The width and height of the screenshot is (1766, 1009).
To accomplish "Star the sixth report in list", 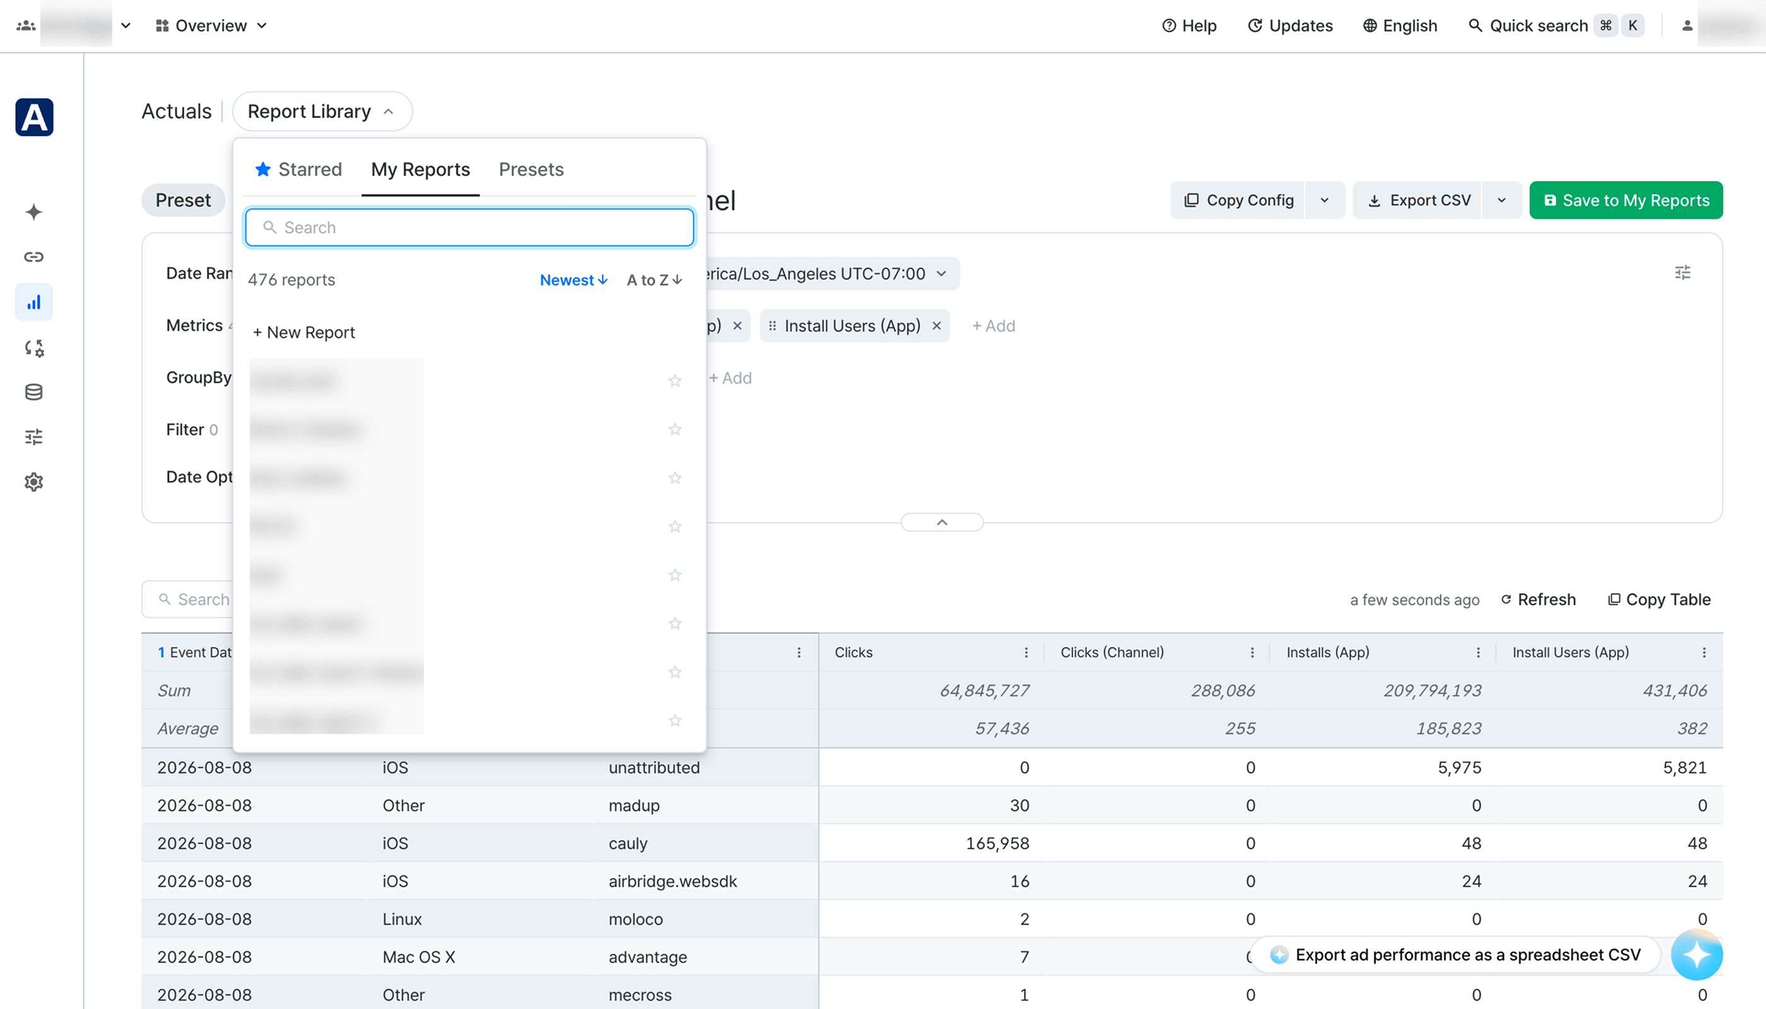I will pyautogui.click(x=675, y=624).
